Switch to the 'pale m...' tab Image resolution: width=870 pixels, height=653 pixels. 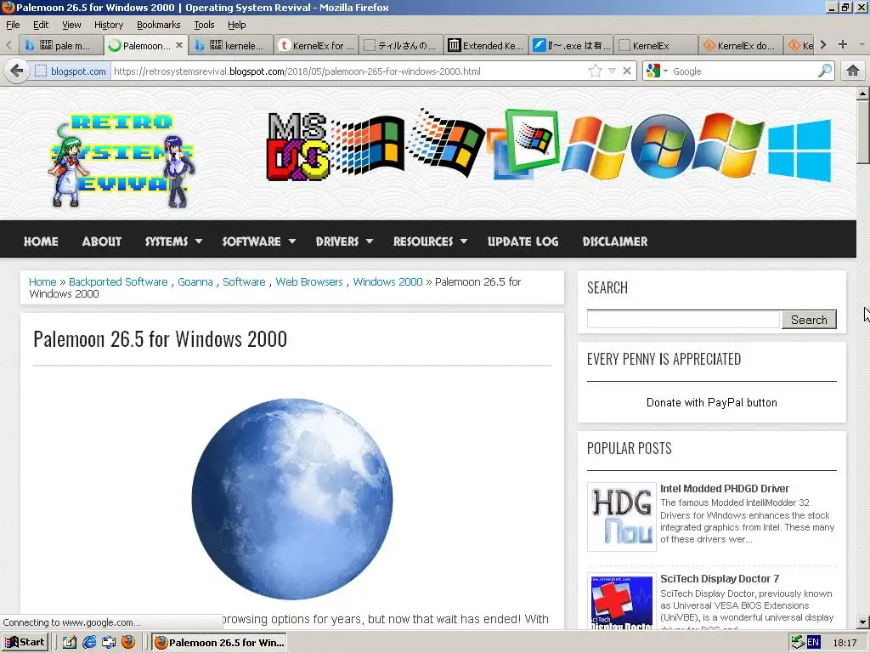pyautogui.click(x=61, y=46)
